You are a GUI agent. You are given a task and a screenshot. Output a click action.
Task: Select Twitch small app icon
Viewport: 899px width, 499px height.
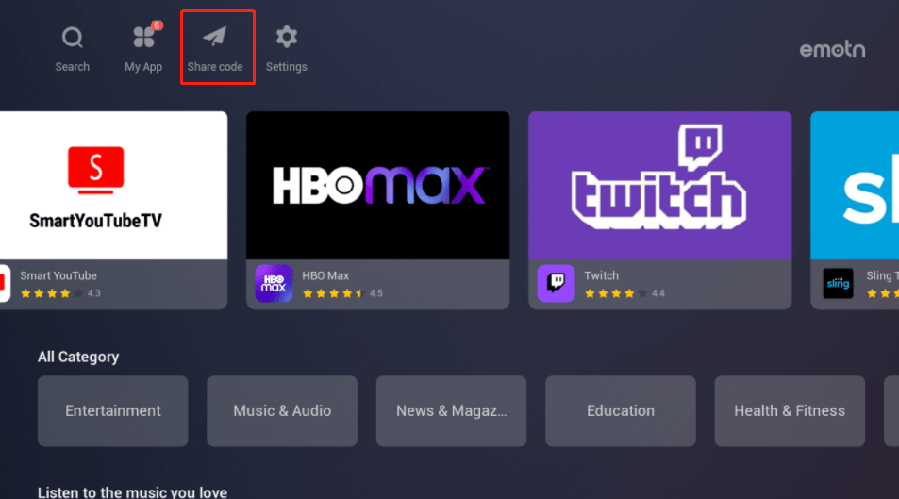556,283
